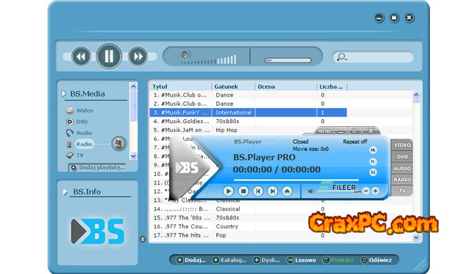Expand the BS.Info panel arrow
Screen dimensions: 473x274
pyautogui.click(x=64, y=192)
